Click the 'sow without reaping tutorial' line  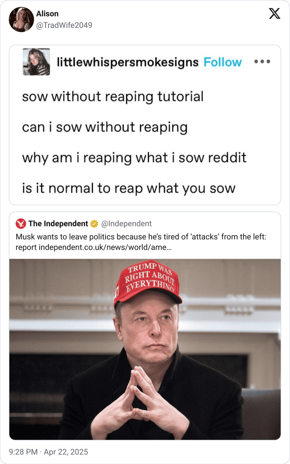(x=113, y=97)
